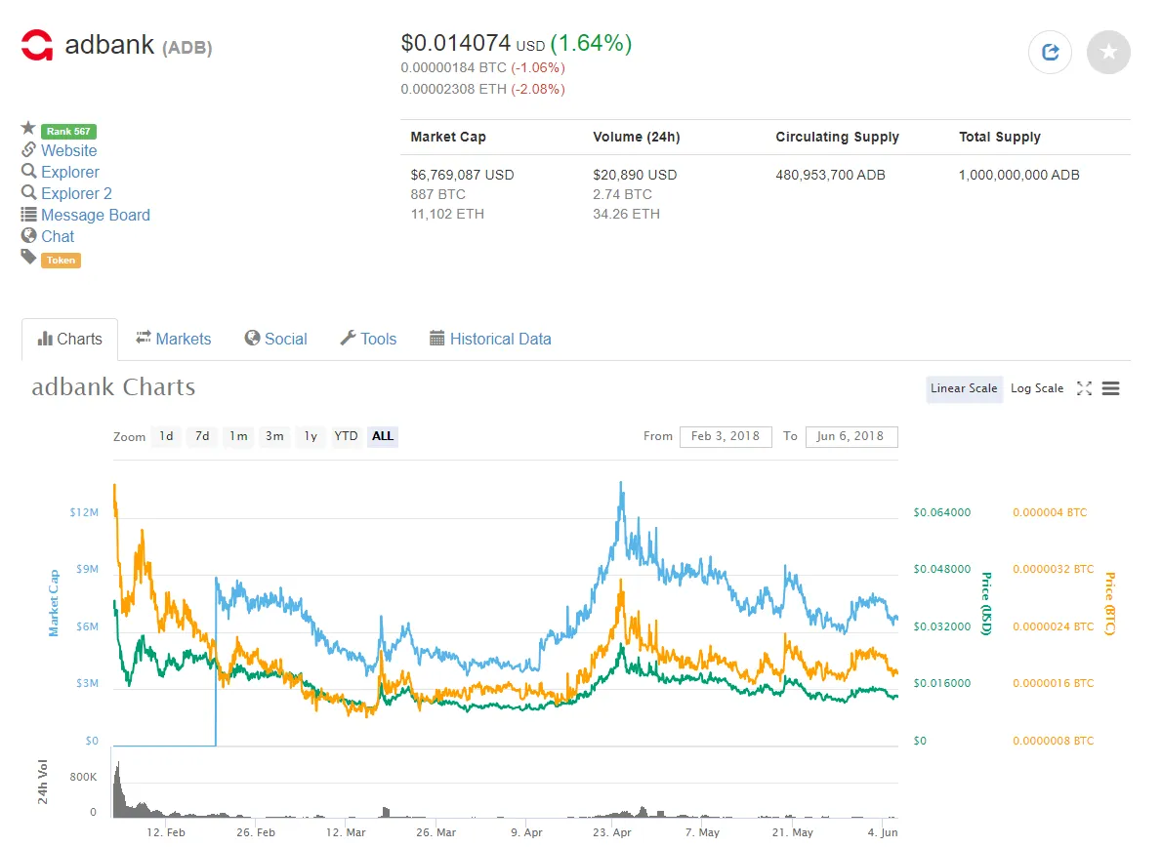Click the 24h Vol axis label
The height and width of the screenshot is (847, 1162).
coord(42,781)
